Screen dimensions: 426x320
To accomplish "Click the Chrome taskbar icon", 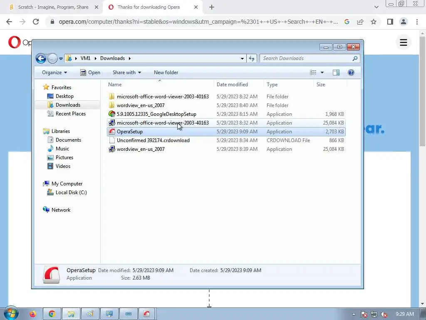I will coord(52,314).
